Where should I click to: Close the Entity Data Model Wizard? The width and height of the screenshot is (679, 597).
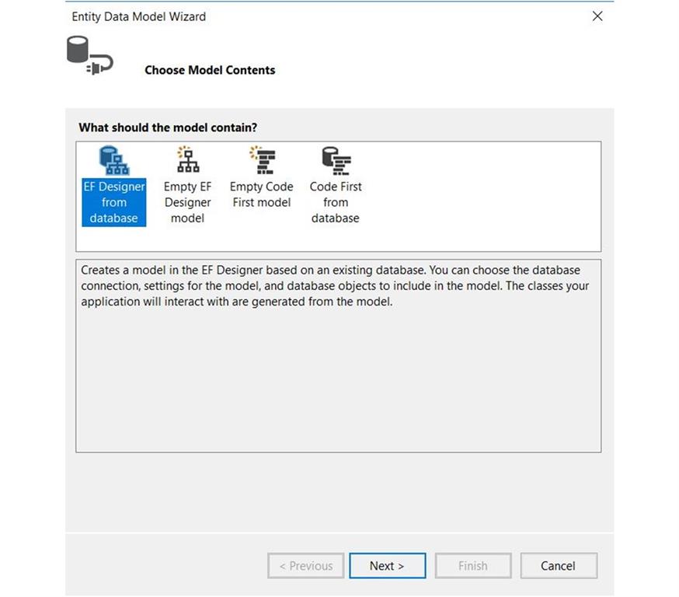(x=597, y=16)
